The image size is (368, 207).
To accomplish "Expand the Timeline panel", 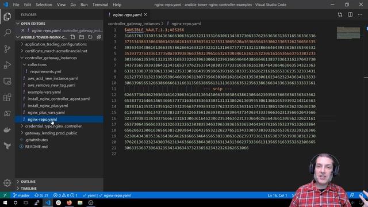I will tap(29, 189).
